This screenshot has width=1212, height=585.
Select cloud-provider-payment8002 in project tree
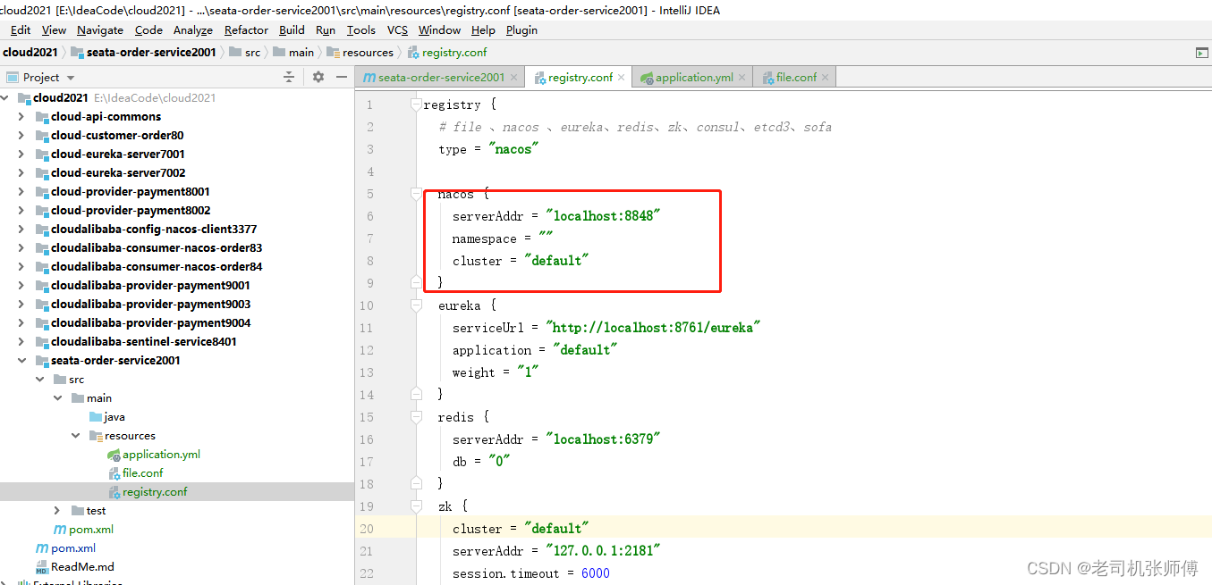tap(131, 211)
